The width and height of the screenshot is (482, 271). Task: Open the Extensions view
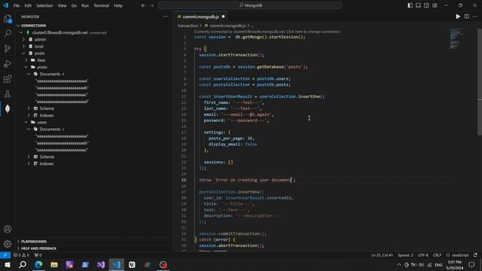point(8,79)
